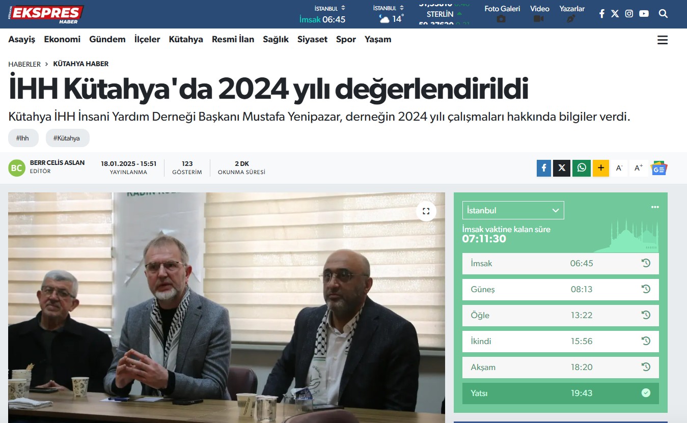This screenshot has height=423, width=687.
Task: Open hamburger menu on navigation bar
Action: 663,40
